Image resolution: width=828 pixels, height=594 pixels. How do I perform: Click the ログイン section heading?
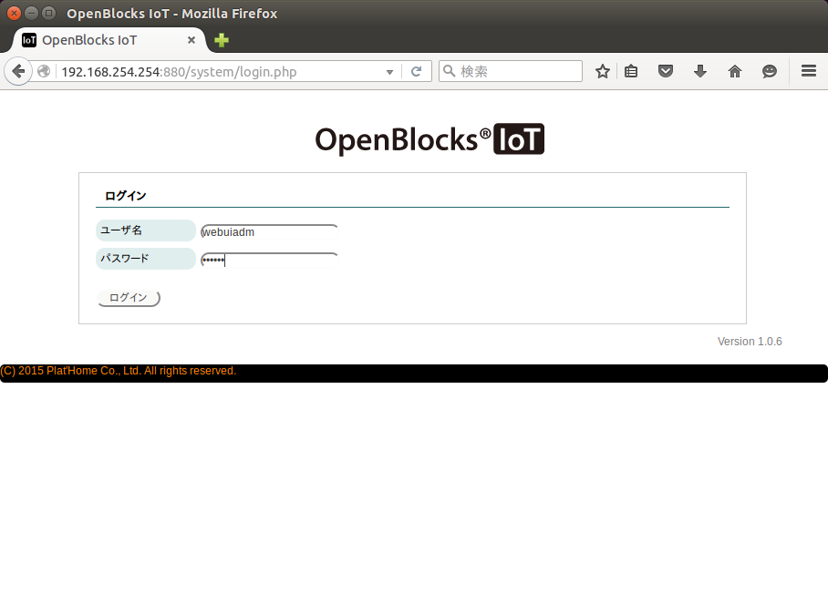click(x=125, y=196)
